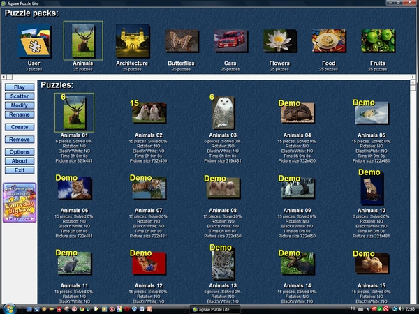Screen dimensions: 419x314
Task: Click the Scatter button
Action: 20,96
